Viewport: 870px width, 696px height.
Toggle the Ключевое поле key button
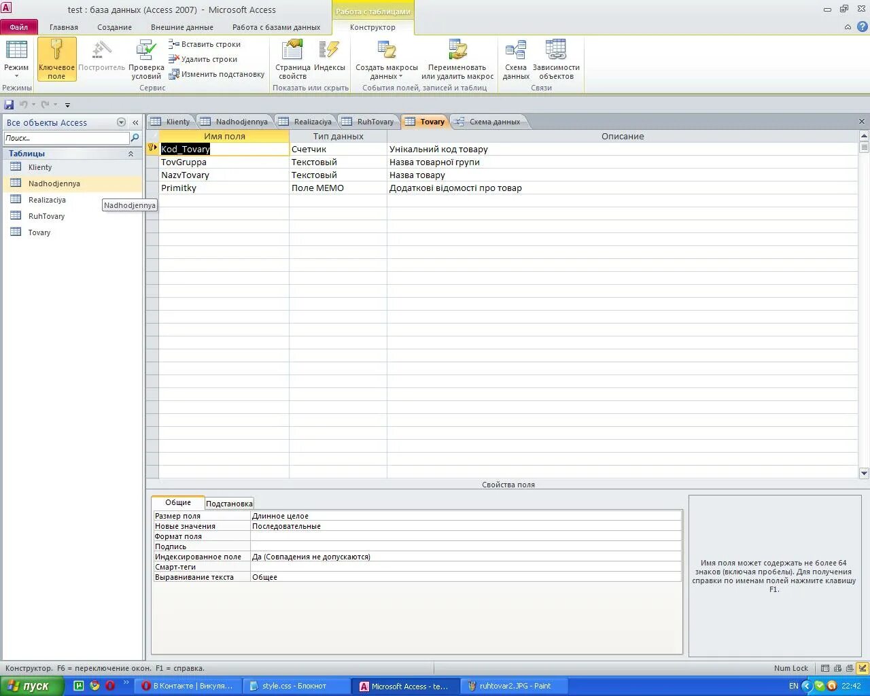pyautogui.click(x=56, y=59)
